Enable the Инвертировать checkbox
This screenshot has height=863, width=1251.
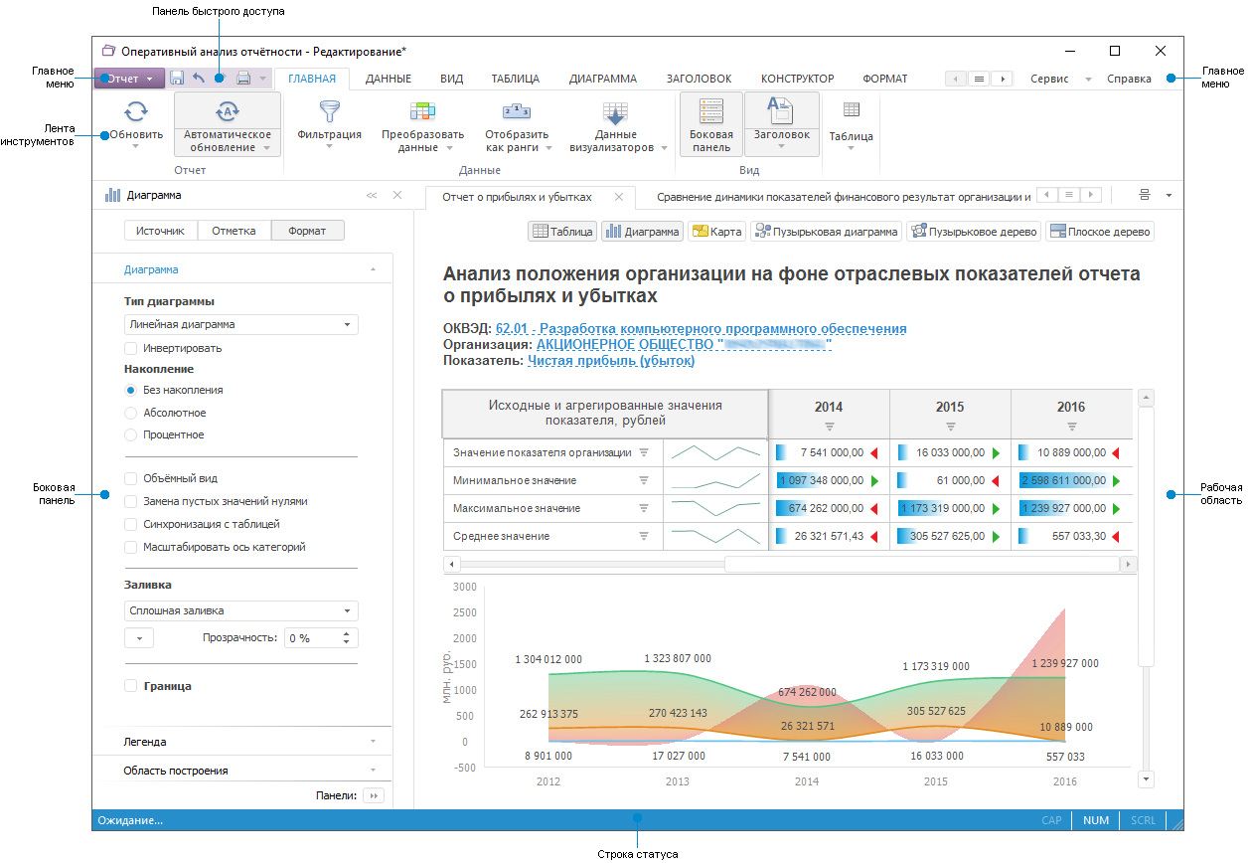(x=131, y=349)
